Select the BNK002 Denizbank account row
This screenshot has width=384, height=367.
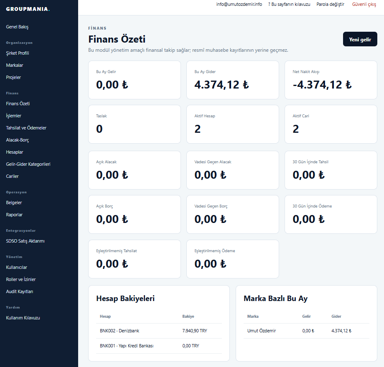[x=159, y=331]
